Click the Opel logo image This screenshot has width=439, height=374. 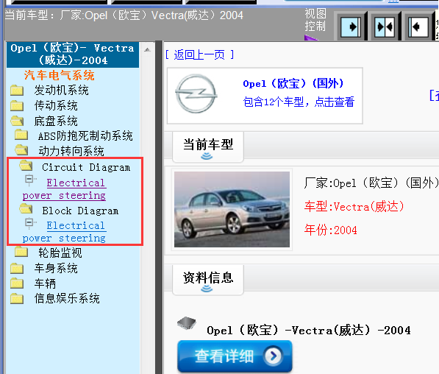(196, 93)
